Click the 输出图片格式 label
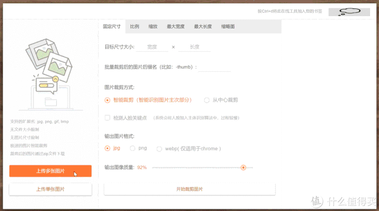The image size is (379, 211). pos(119,136)
